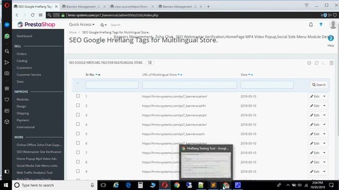Select checkbox for row 7
The image size is (339, 190).
pos(78,153)
